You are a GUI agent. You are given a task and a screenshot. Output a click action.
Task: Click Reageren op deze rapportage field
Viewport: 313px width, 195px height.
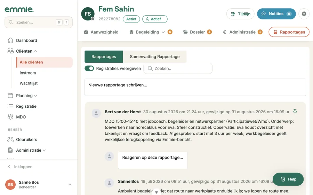click(153, 160)
